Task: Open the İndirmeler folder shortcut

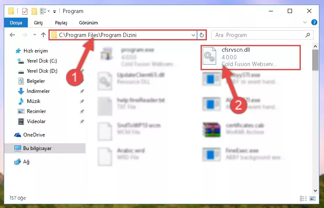Action: coord(38,91)
